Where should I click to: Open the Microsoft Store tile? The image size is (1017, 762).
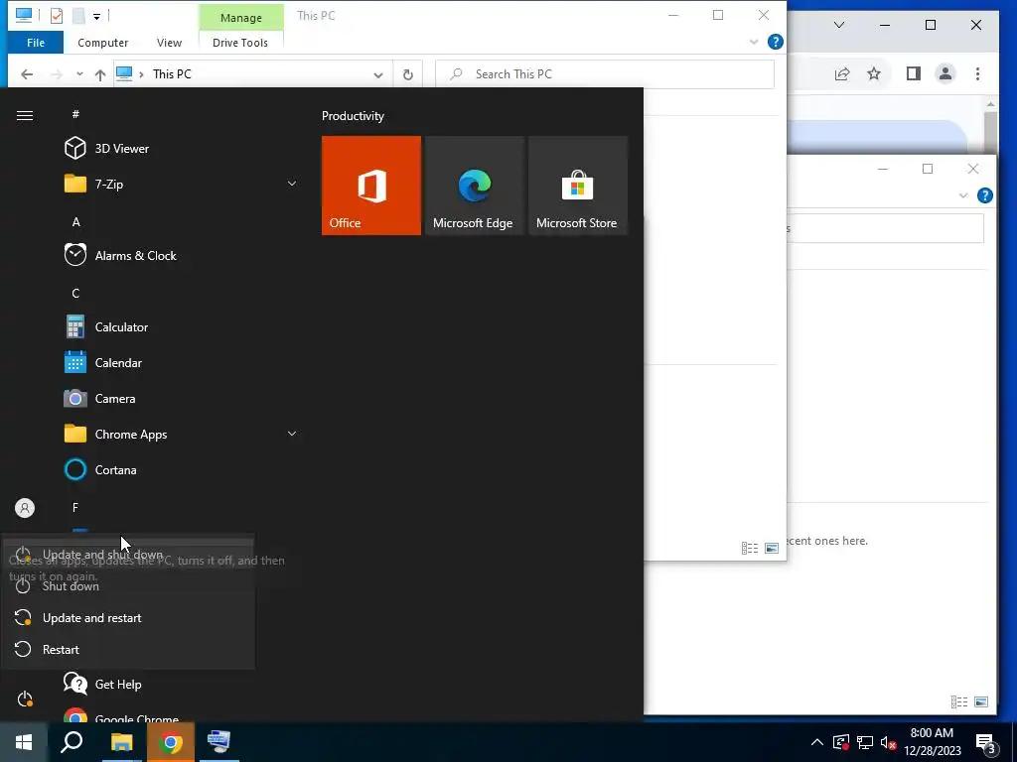tap(578, 186)
